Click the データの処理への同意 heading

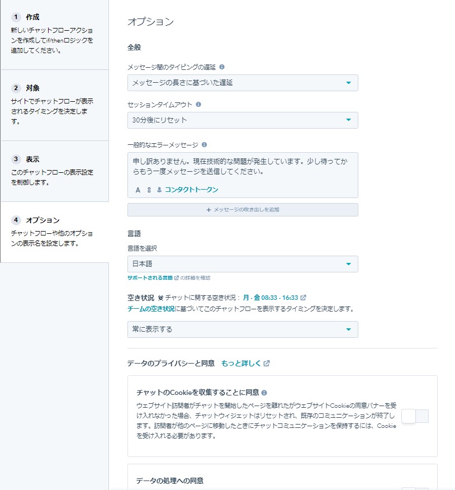pyautogui.click(x=169, y=480)
